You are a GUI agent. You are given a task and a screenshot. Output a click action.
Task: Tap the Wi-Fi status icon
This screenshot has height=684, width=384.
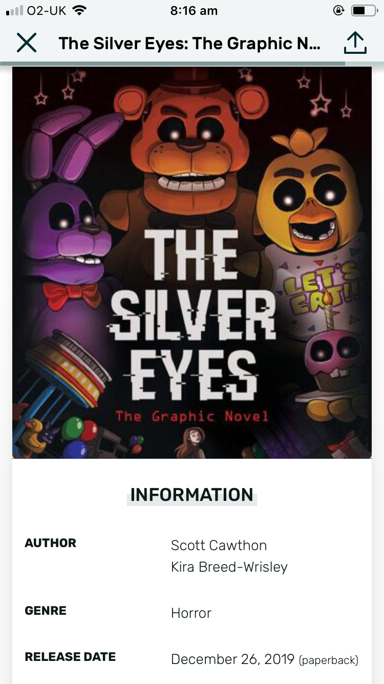click(x=79, y=10)
